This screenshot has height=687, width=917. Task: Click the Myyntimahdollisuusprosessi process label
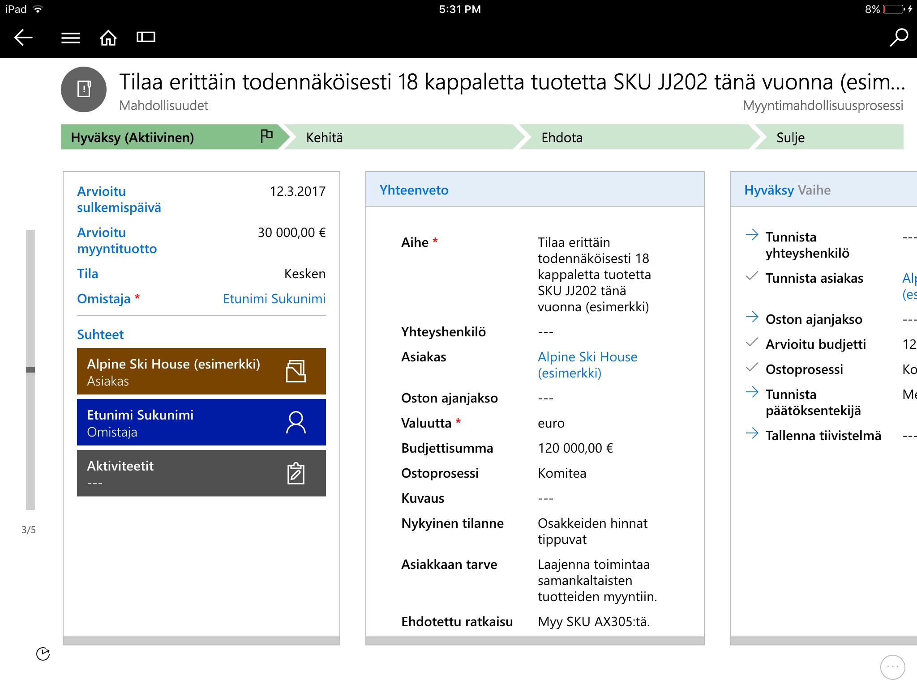[823, 106]
